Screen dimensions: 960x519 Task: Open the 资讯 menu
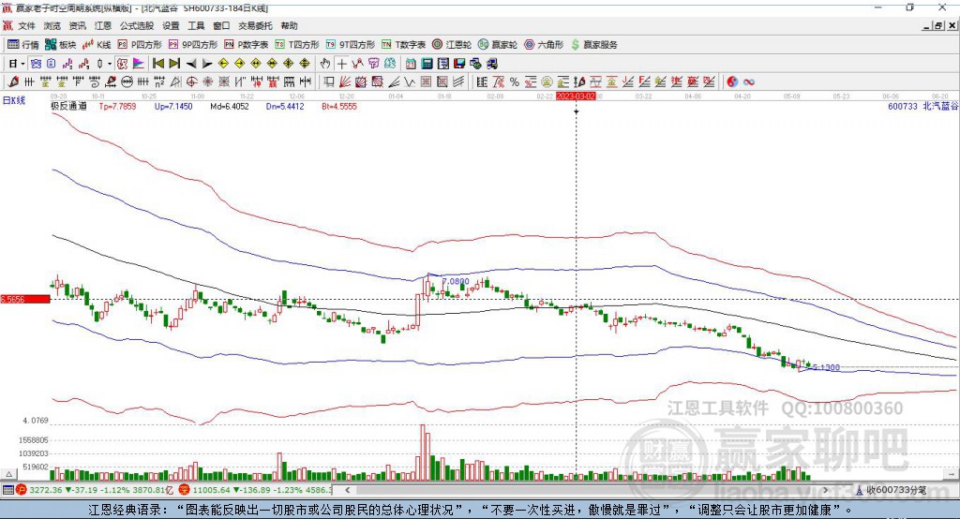77,25
